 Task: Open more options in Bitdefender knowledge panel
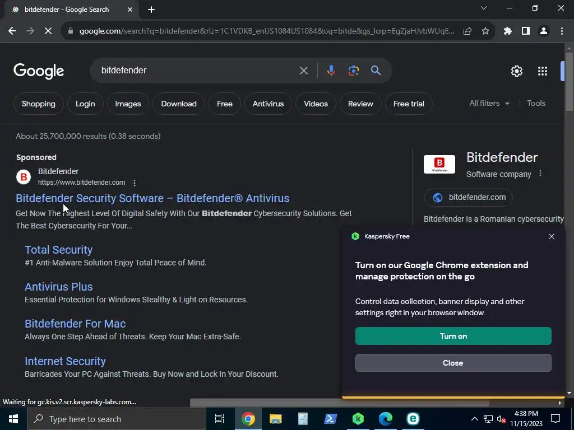click(540, 174)
